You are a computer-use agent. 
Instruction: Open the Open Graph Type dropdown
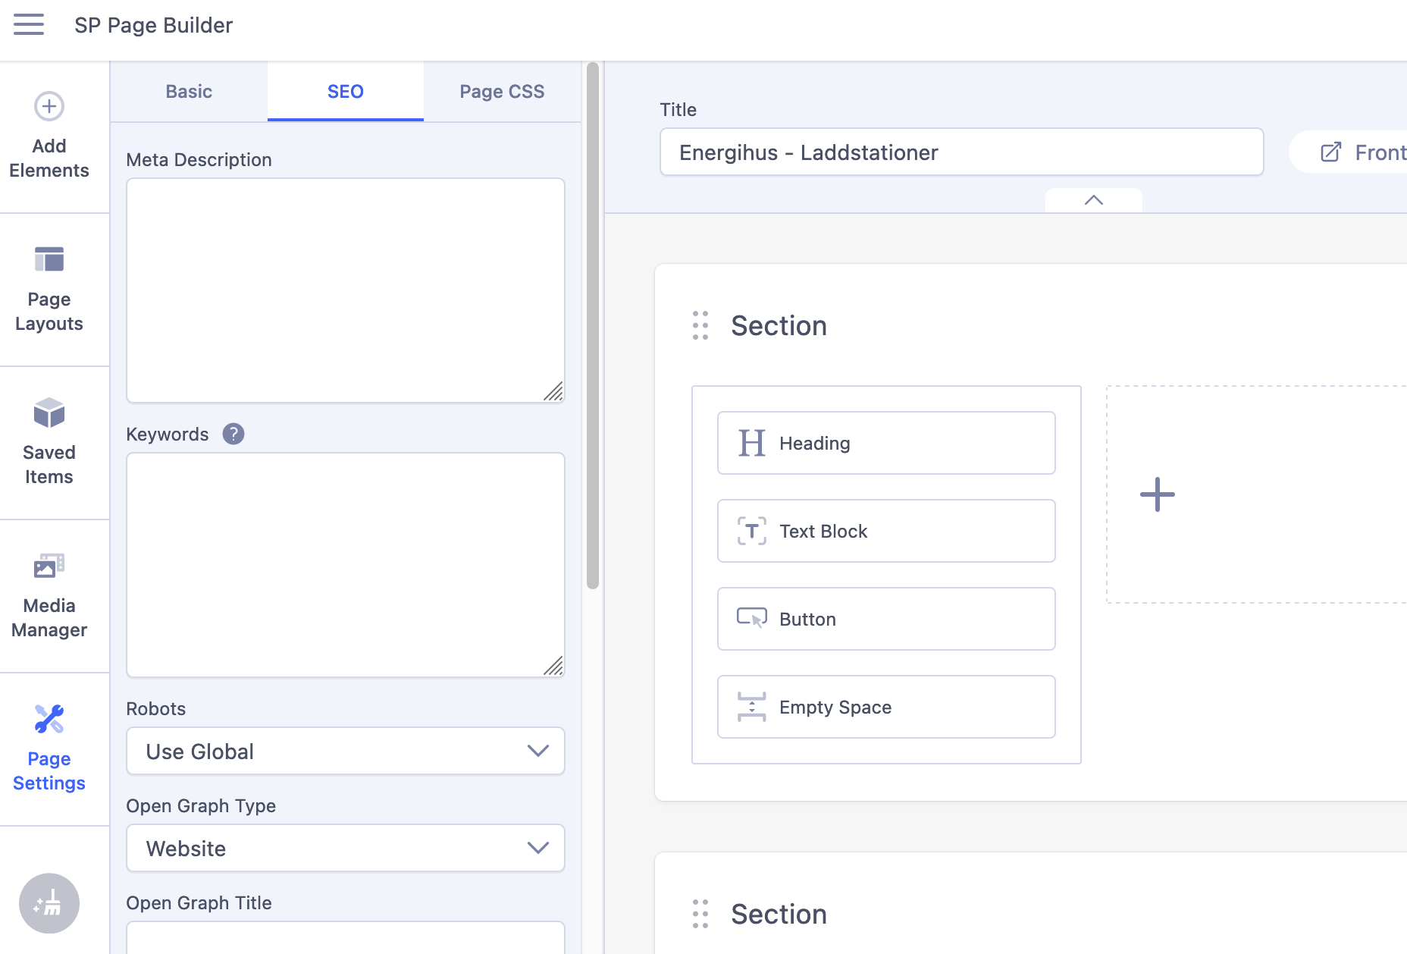tap(346, 848)
